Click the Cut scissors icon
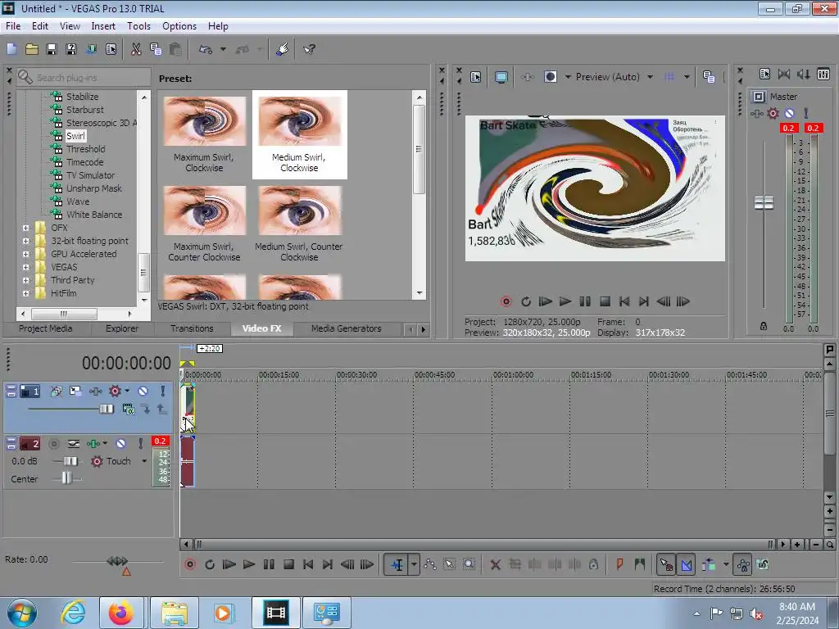The height and width of the screenshot is (629, 839). (x=136, y=49)
